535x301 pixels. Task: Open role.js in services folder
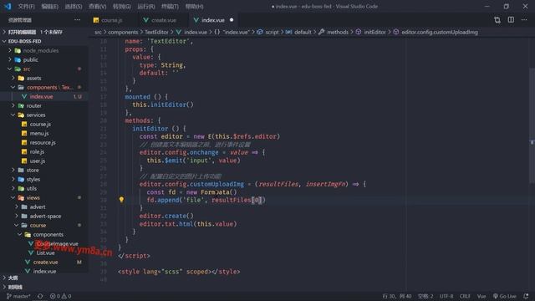(44, 152)
